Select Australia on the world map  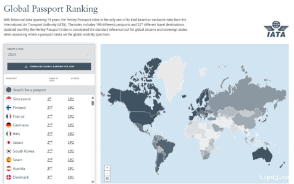[x=263, y=155]
